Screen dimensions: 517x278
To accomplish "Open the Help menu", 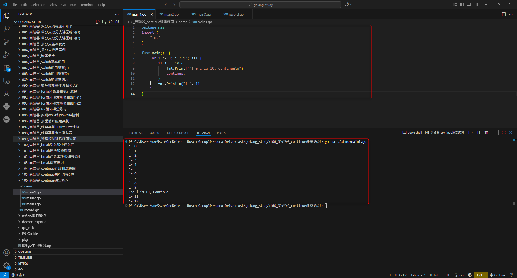I will pyautogui.click(x=102, y=5).
